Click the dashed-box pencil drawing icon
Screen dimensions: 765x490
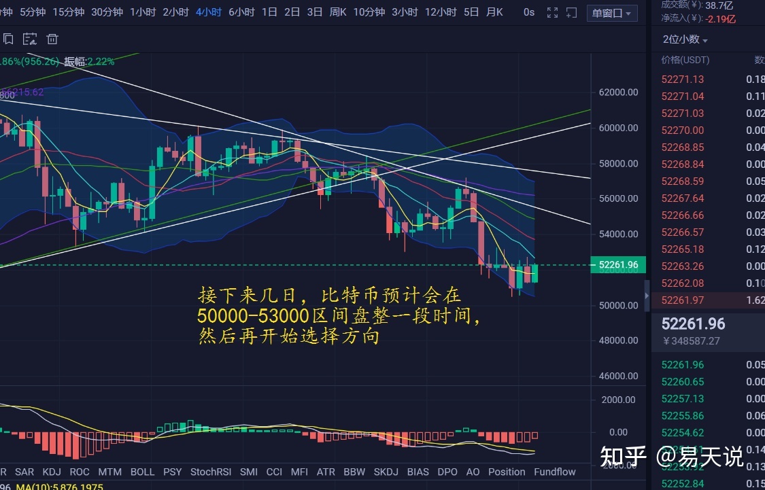[x=30, y=39]
